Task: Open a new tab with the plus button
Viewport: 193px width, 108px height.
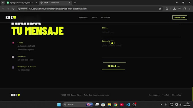Action: coord(75,3)
